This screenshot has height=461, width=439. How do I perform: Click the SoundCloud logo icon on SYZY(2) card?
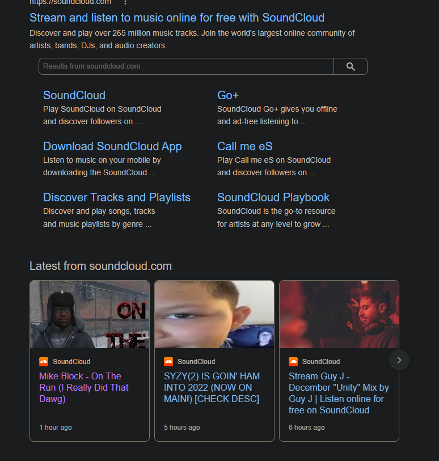pos(168,362)
